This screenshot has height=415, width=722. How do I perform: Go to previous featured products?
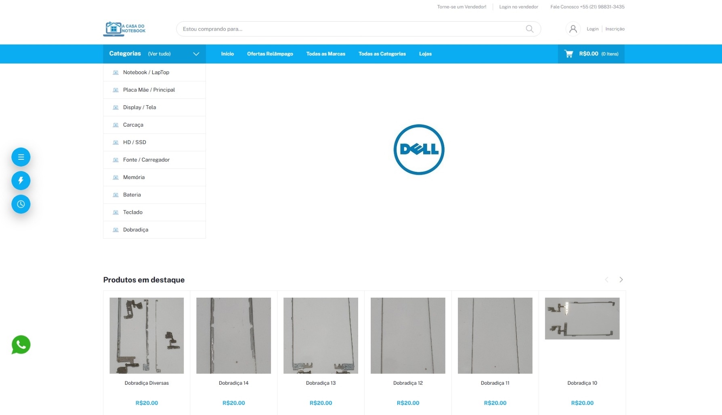(607, 279)
